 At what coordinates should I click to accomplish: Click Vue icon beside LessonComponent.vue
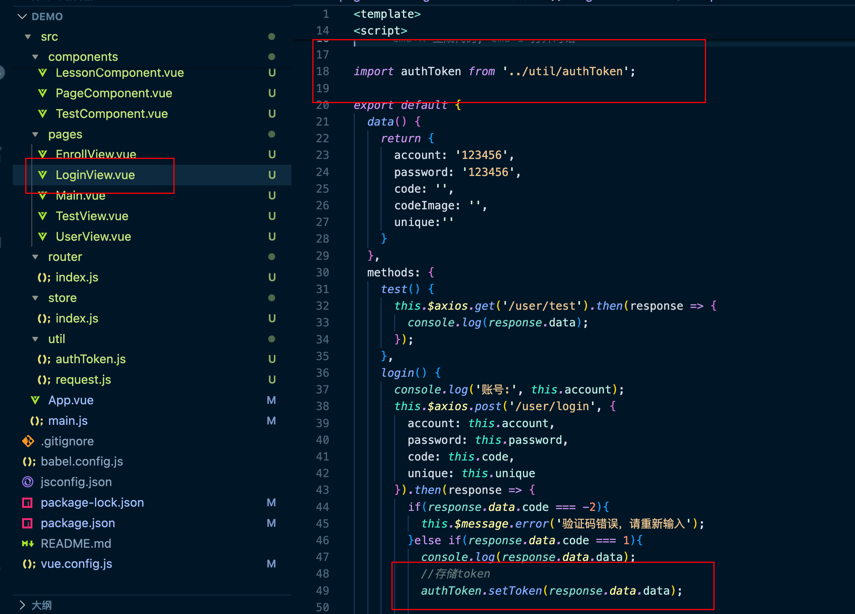(x=43, y=72)
